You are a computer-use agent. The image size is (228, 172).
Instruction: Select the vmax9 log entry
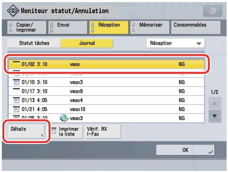pos(106,91)
